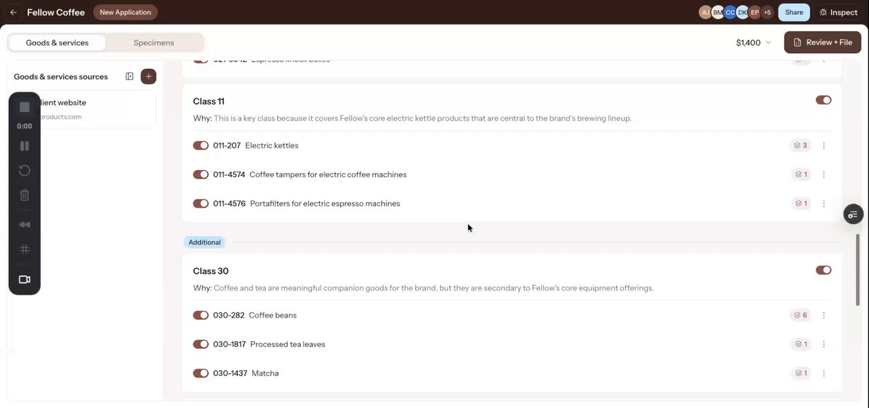Expand the $1,400 cost dropdown
Image resolution: width=869 pixels, height=408 pixels.
point(754,43)
